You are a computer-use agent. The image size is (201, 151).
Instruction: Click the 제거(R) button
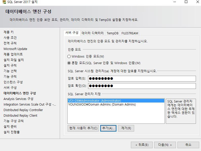126,128
